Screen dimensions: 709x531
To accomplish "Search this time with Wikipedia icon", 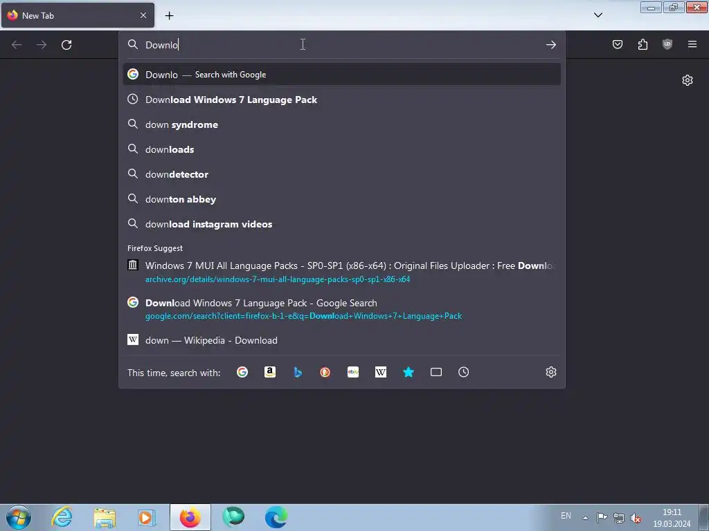I will tap(381, 372).
